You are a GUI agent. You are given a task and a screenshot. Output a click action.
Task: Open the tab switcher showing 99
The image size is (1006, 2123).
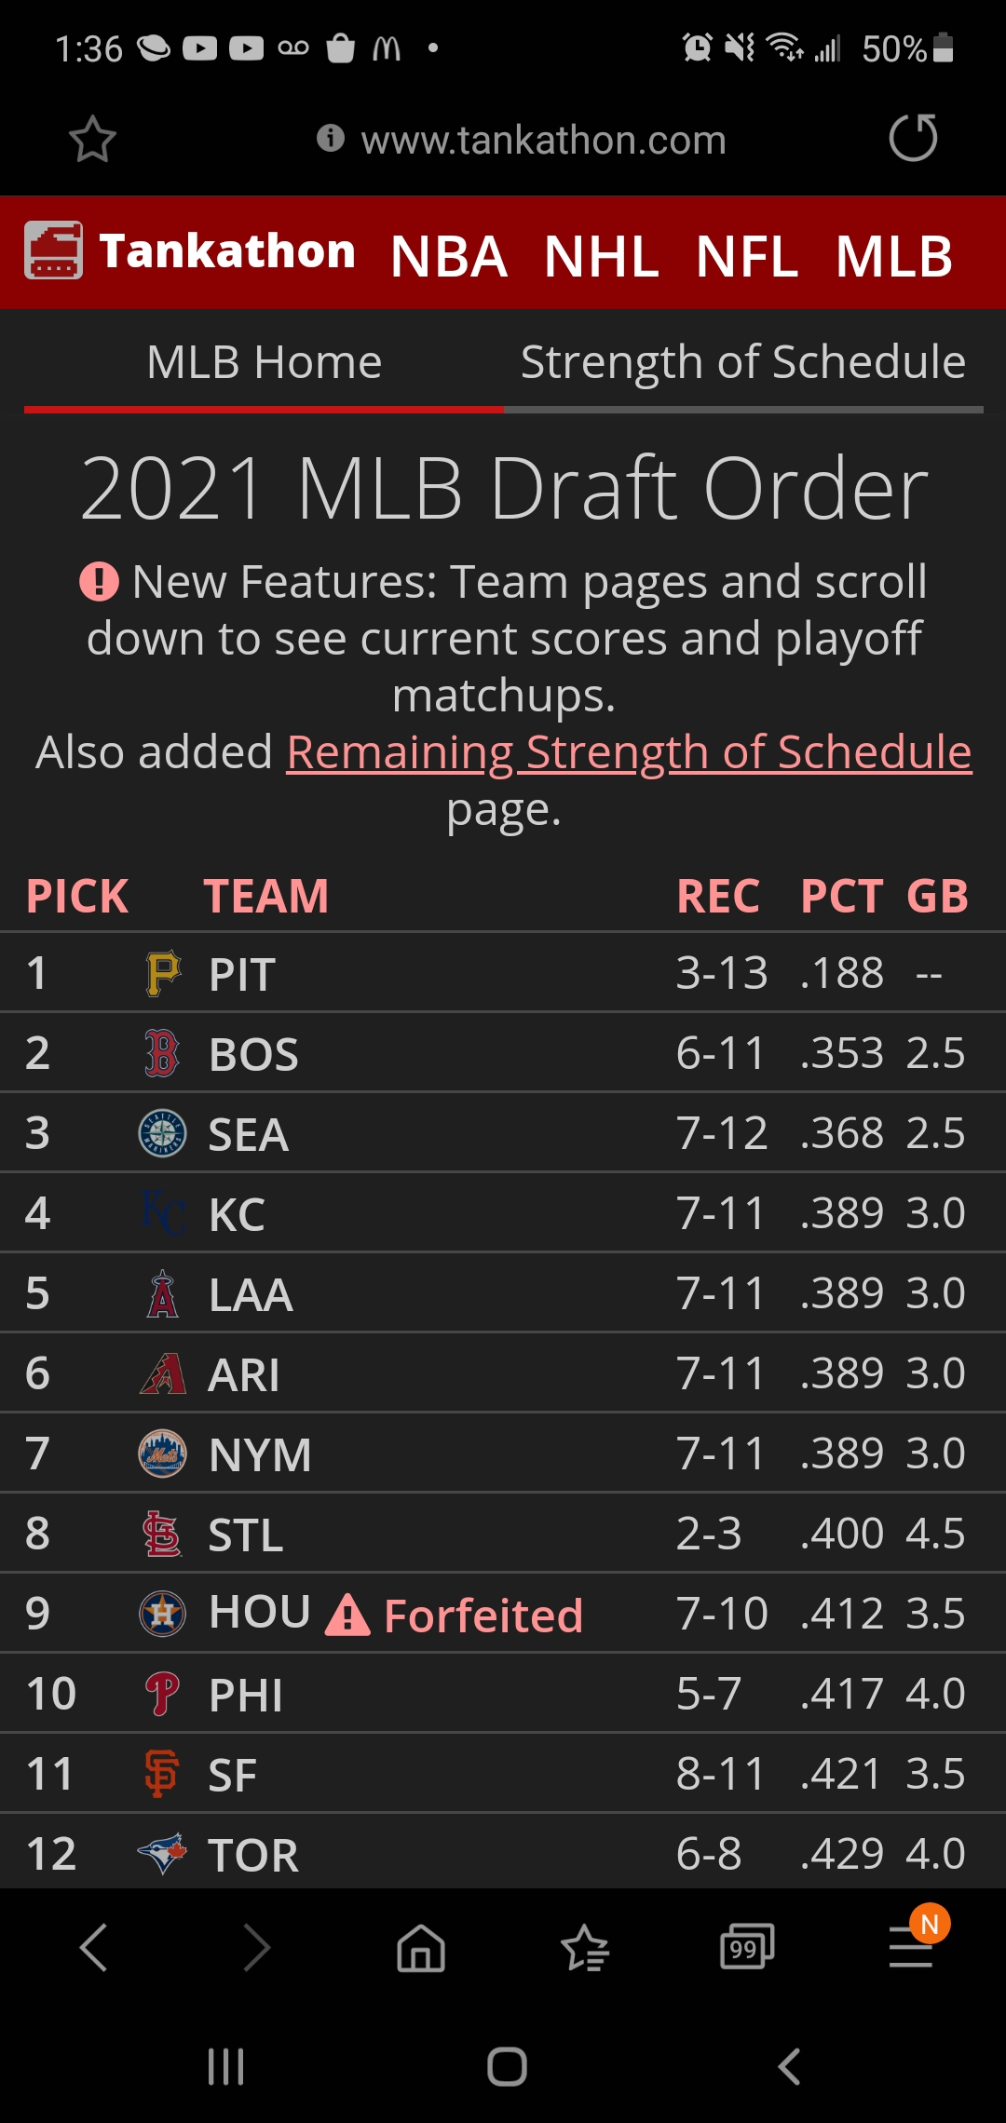point(747,1947)
